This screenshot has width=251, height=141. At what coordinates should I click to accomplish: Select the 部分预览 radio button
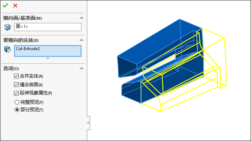(17, 110)
